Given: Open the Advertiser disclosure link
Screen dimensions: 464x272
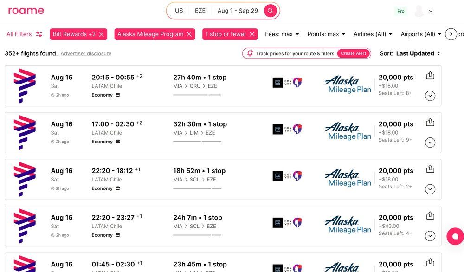Looking at the screenshot, I should click(86, 53).
